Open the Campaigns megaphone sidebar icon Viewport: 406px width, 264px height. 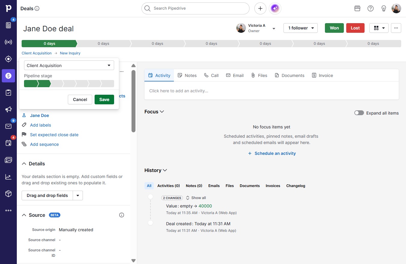click(x=8, y=109)
